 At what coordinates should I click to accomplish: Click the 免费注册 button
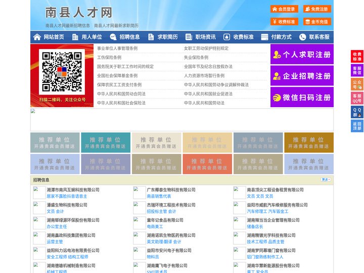317,9
